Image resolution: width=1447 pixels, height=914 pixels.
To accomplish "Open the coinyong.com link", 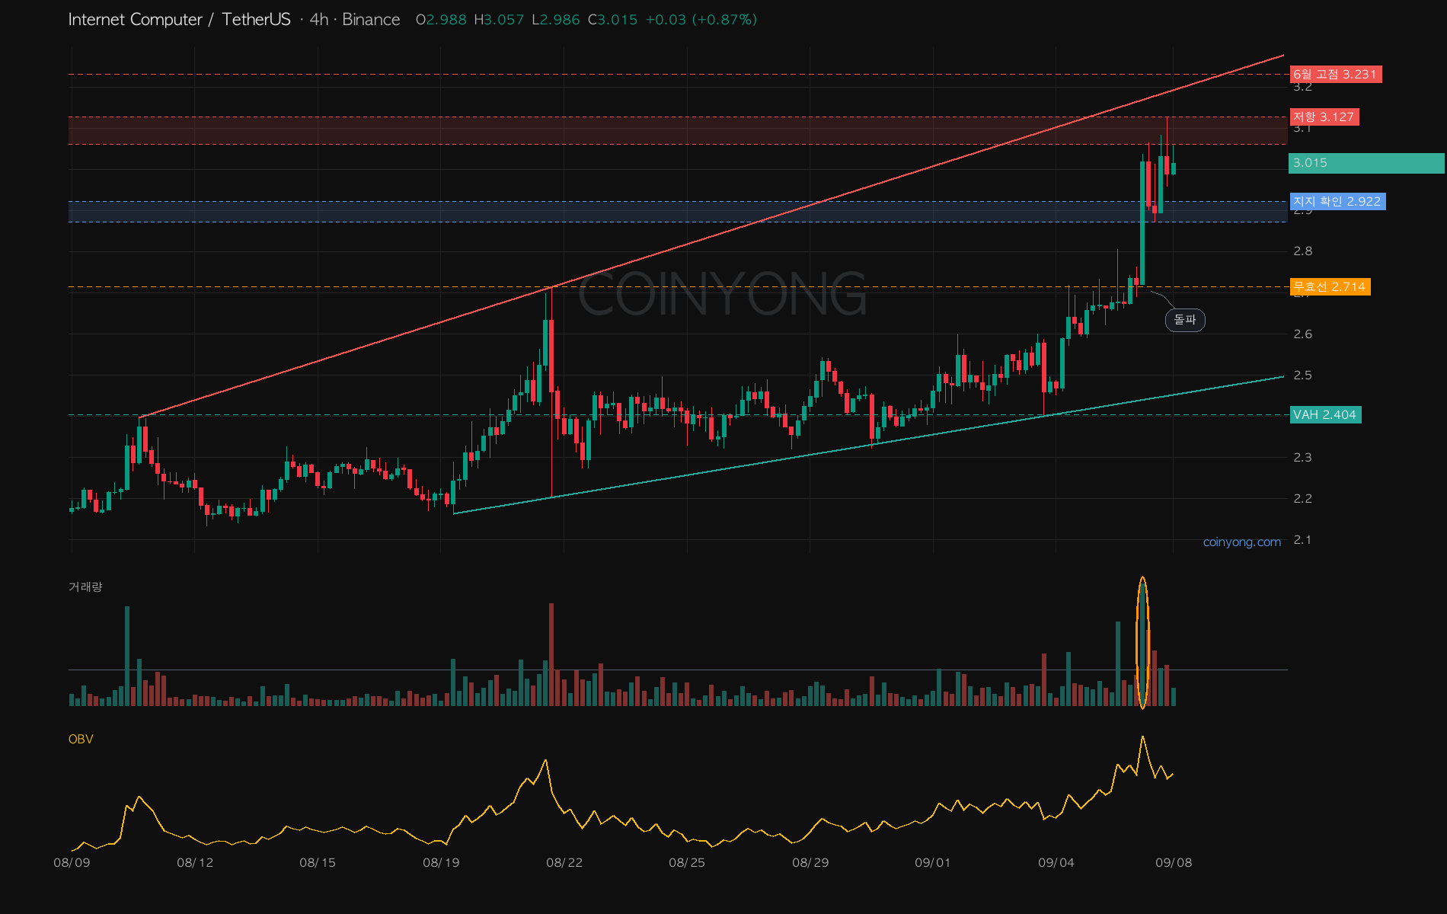I will click(1242, 542).
